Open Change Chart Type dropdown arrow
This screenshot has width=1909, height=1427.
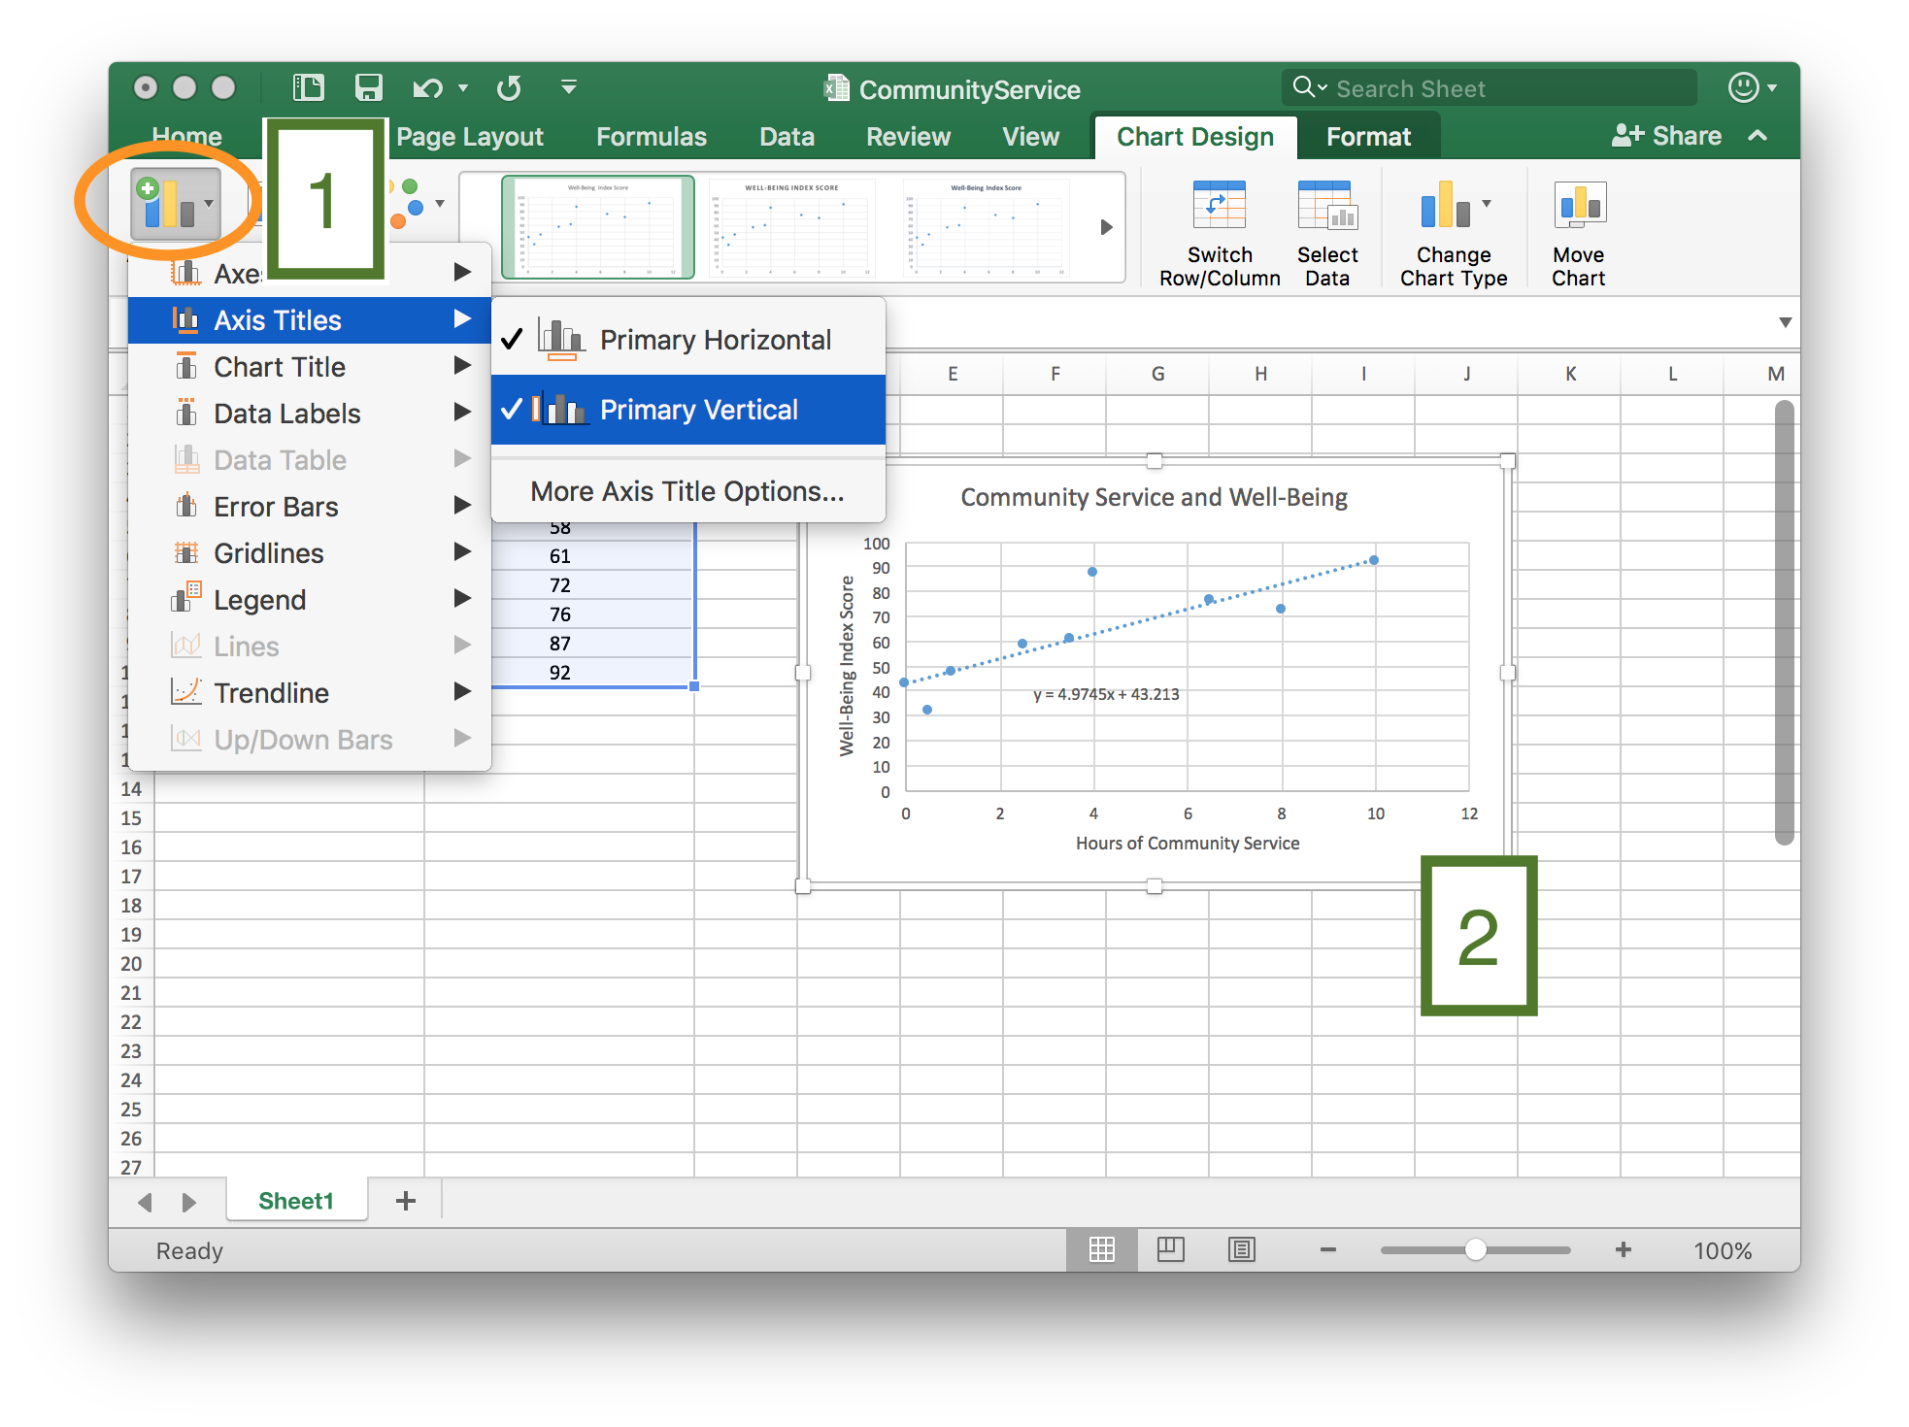pyautogui.click(x=1487, y=204)
